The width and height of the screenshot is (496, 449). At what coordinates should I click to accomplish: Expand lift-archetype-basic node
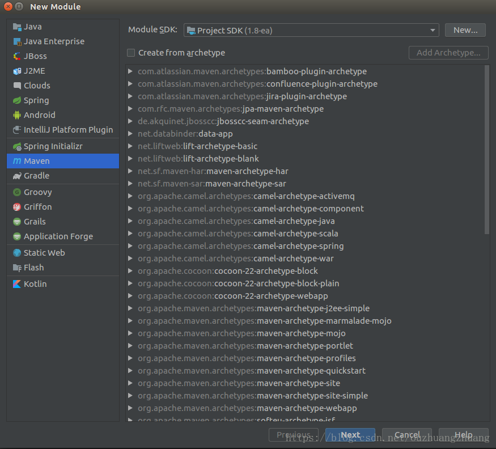(130, 146)
